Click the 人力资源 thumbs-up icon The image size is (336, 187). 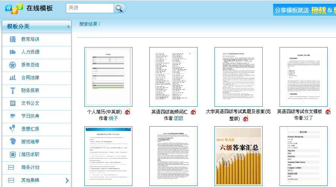pyautogui.click(x=13, y=52)
